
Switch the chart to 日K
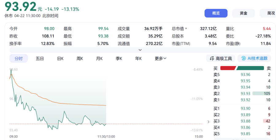(60, 58)
